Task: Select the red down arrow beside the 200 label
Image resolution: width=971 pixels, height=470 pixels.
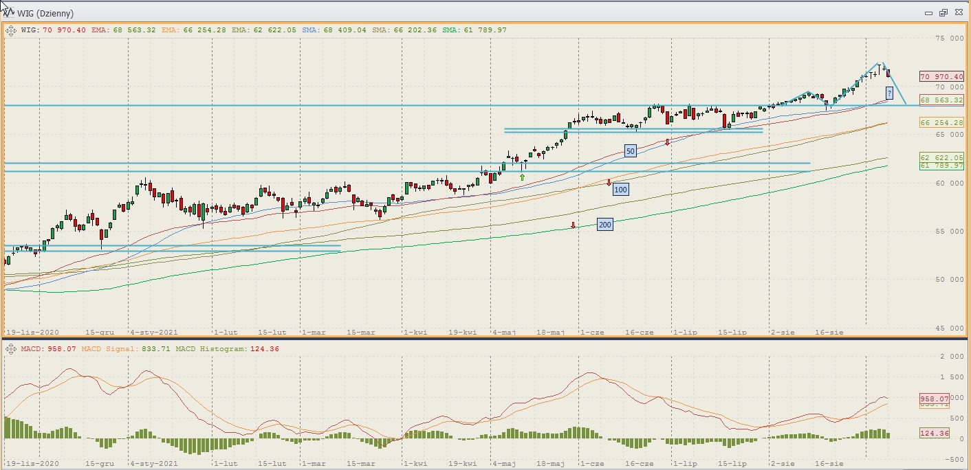Action: (x=573, y=225)
